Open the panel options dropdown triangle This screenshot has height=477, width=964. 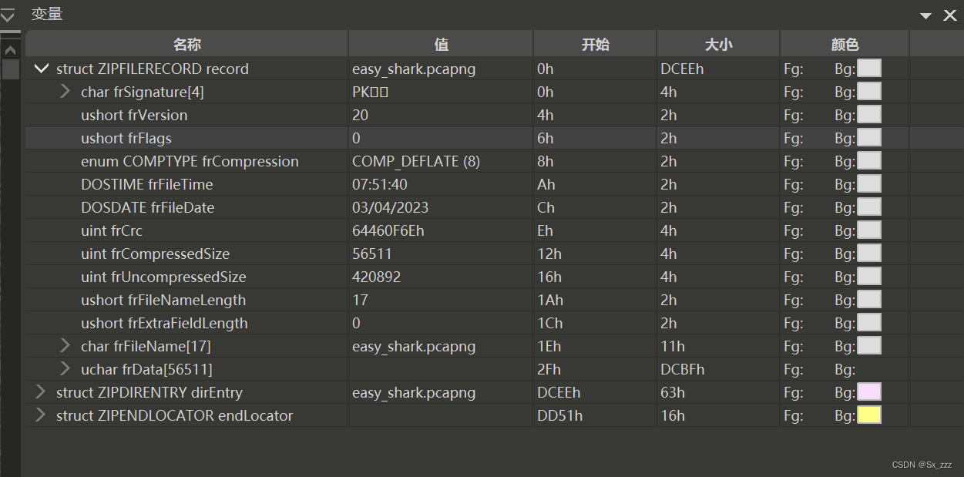[x=924, y=13]
